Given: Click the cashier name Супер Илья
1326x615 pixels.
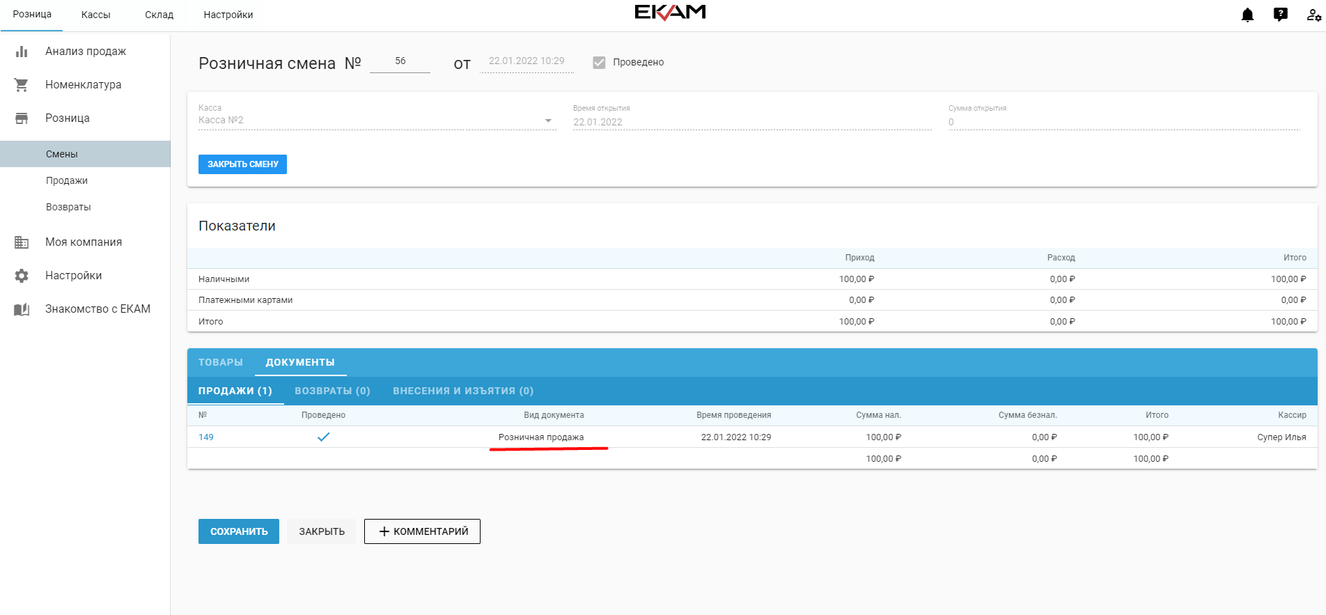Looking at the screenshot, I should (x=1281, y=437).
